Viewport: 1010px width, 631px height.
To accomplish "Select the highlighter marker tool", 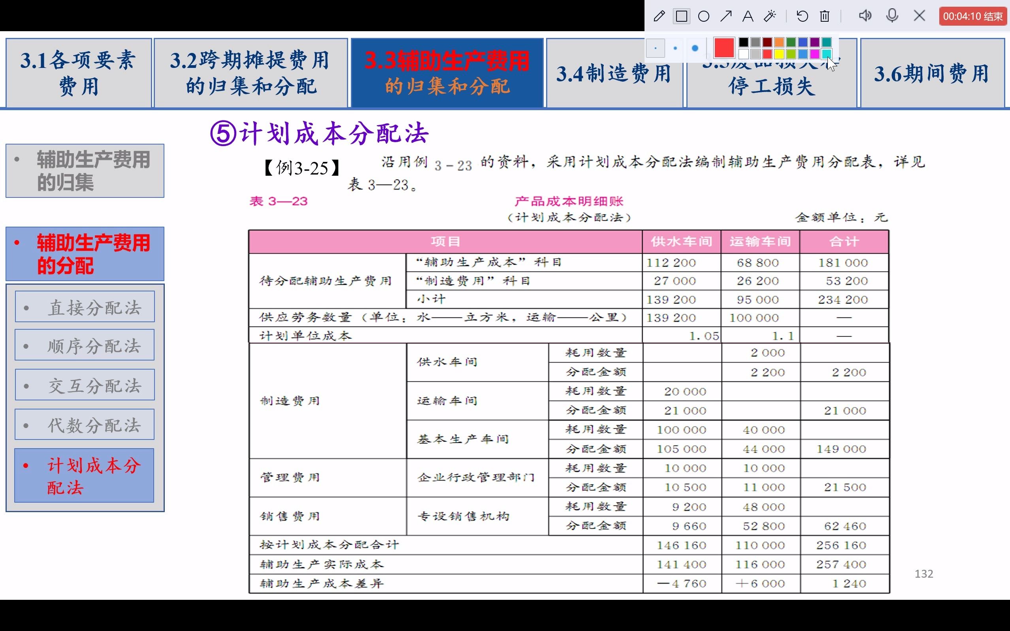I will click(770, 16).
